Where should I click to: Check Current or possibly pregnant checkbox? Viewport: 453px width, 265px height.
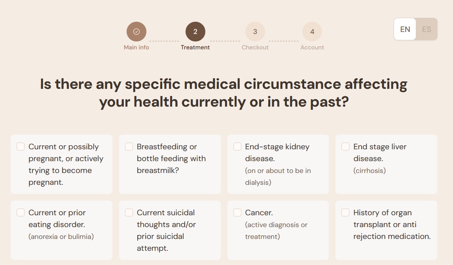[21, 147]
